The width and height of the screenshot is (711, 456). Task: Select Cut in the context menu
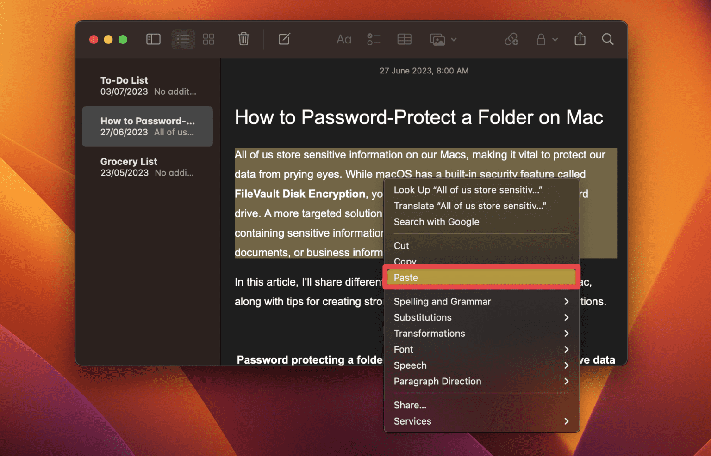point(401,245)
